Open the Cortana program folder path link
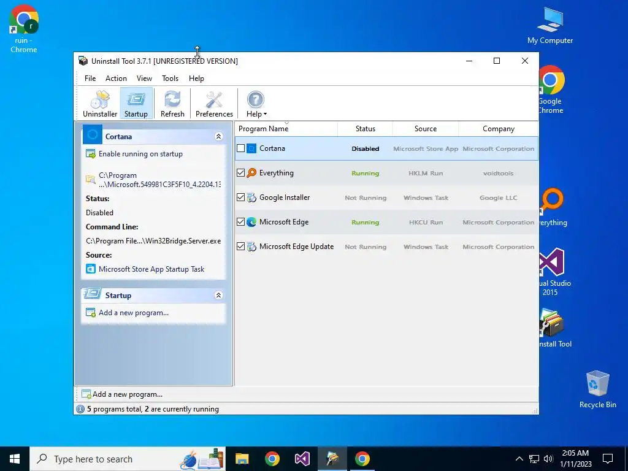Screen dimensions: 628x471 159,180
